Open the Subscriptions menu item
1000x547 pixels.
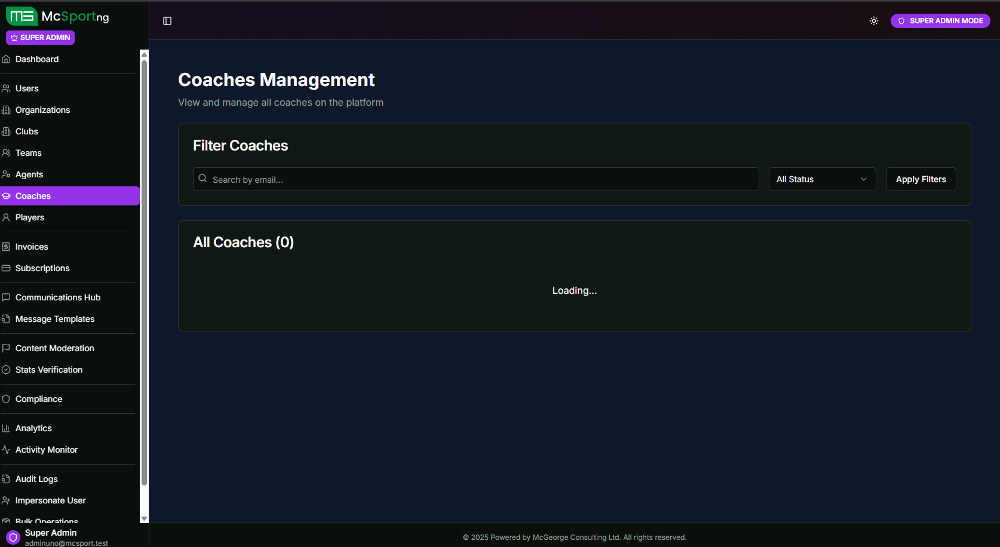click(x=42, y=268)
